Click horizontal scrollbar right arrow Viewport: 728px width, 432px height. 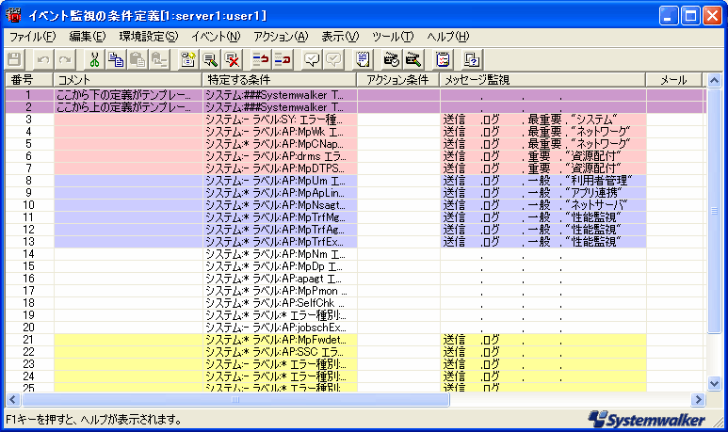(697, 399)
